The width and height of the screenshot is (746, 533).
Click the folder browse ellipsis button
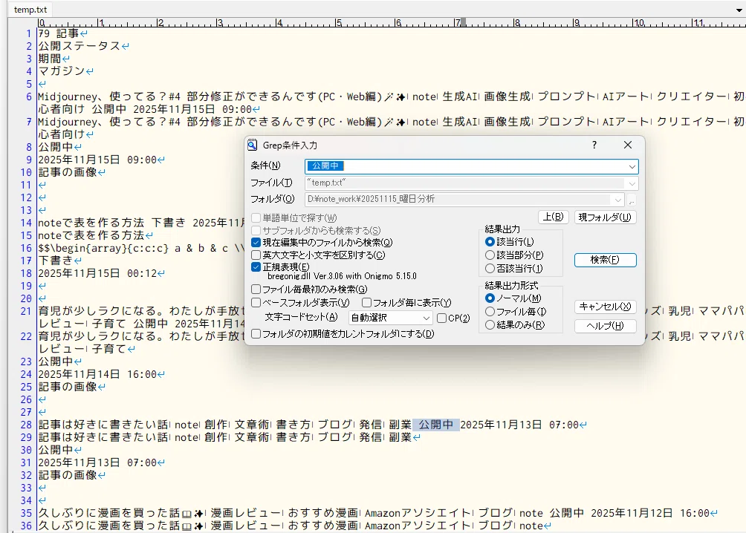(632, 200)
